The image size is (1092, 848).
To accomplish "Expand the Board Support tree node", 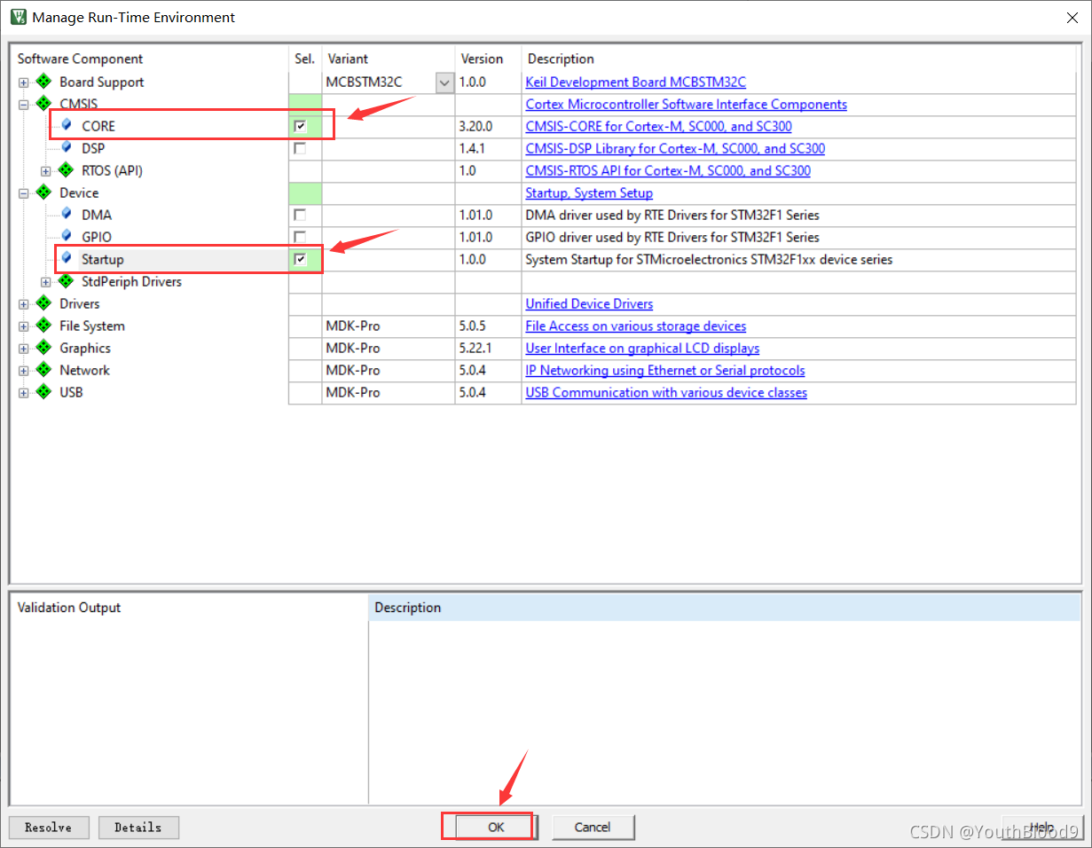I will click(24, 82).
